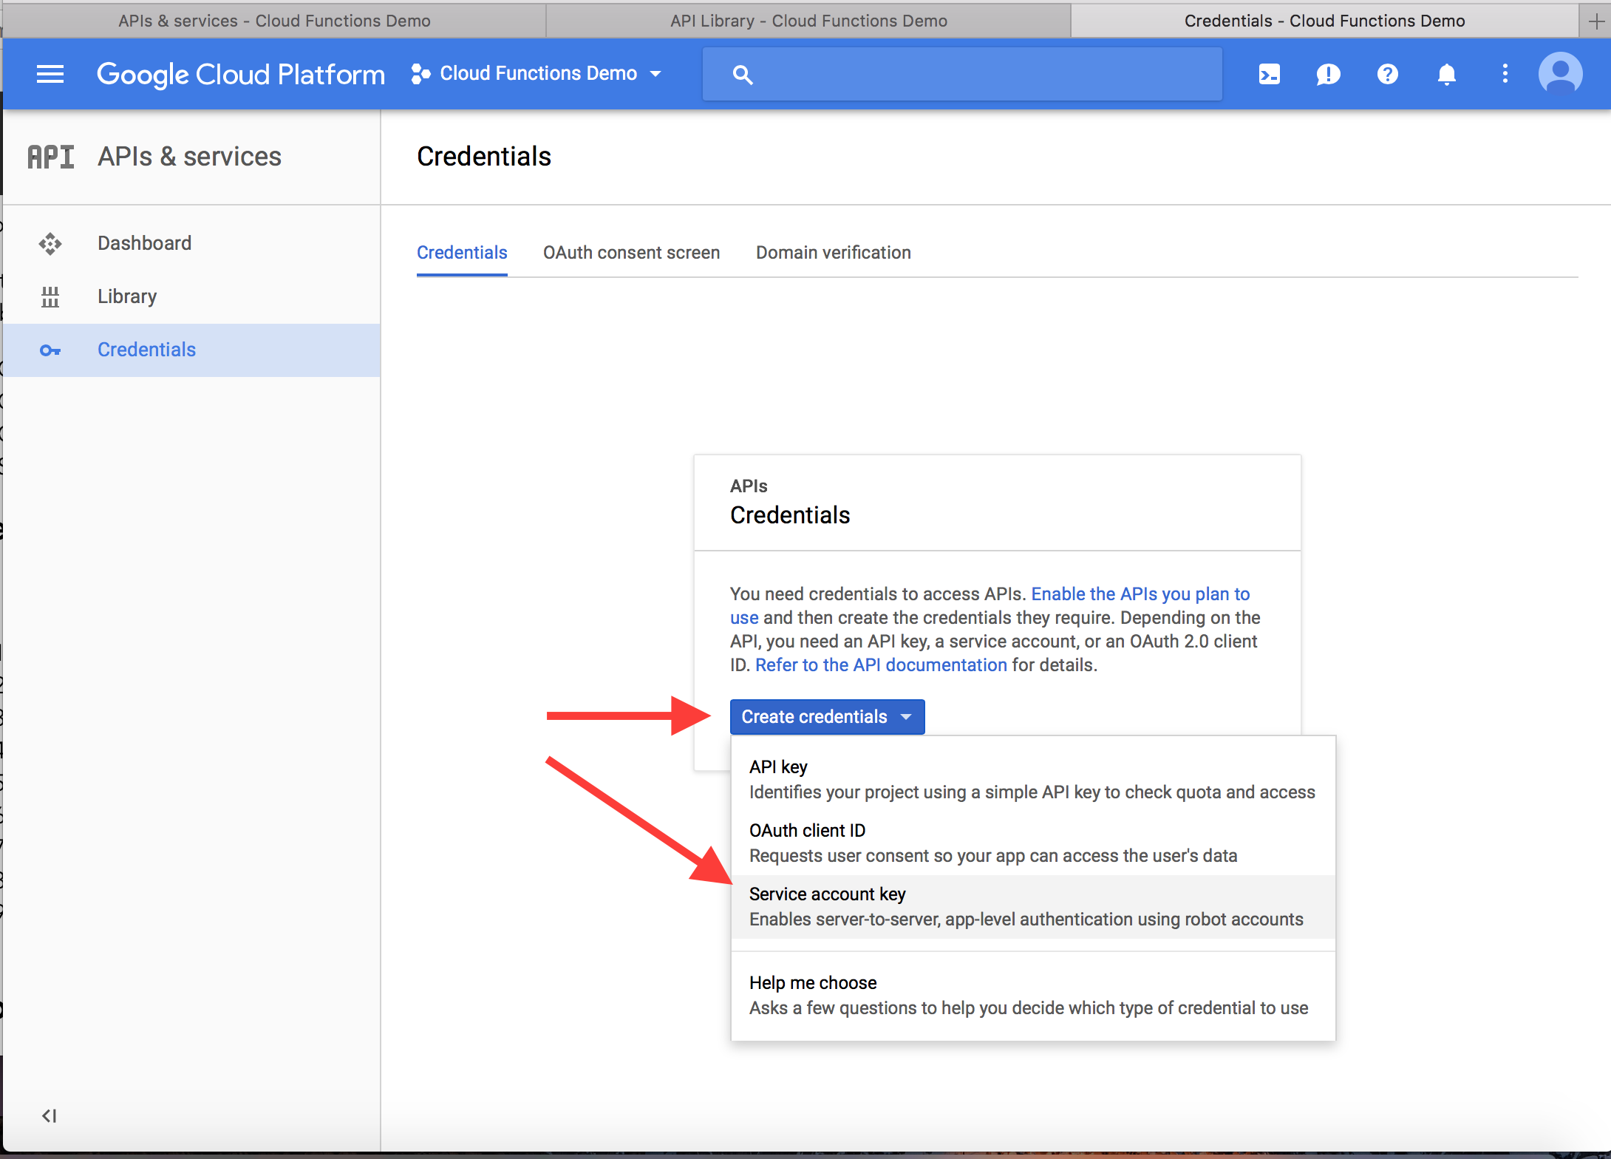Activate Cloud Shell terminal

[x=1269, y=74]
